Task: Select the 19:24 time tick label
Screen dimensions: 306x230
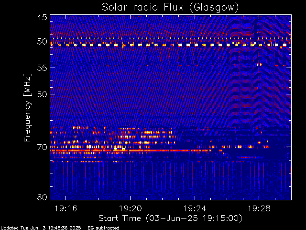Action: [x=195, y=208]
